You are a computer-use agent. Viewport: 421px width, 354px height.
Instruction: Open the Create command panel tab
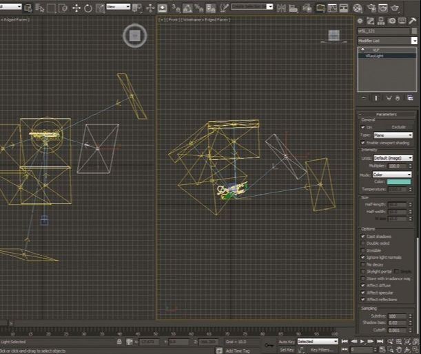pyautogui.click(x=360, y=21)
